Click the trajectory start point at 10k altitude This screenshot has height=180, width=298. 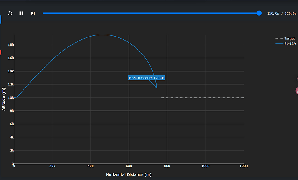click(15, 97)
